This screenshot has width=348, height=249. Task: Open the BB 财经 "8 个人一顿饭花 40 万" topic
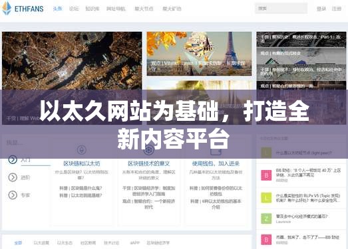tap(308, 173)
